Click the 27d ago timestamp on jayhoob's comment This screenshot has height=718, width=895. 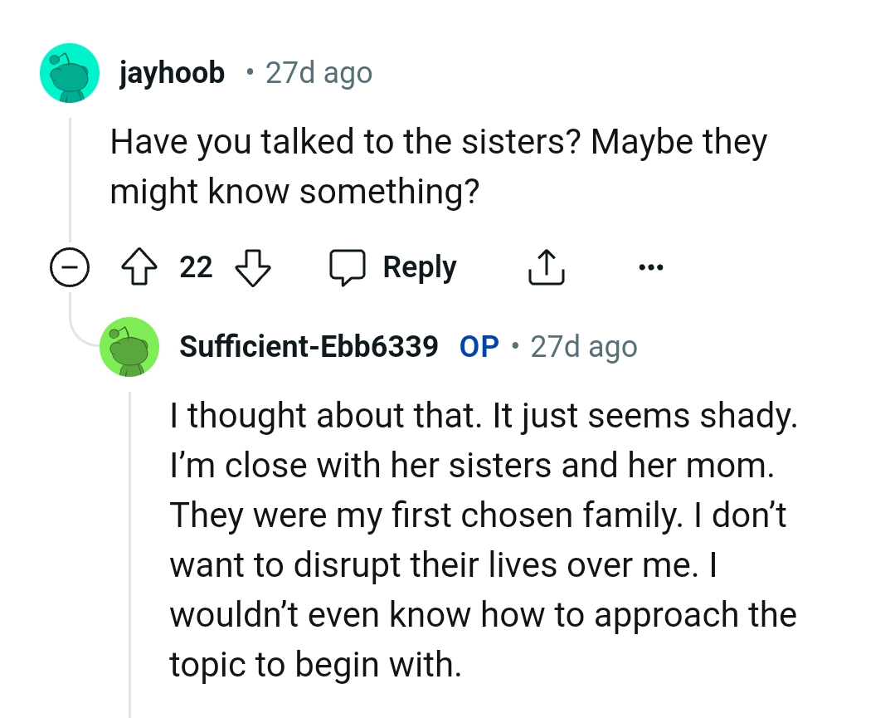(x=318, y=72)
